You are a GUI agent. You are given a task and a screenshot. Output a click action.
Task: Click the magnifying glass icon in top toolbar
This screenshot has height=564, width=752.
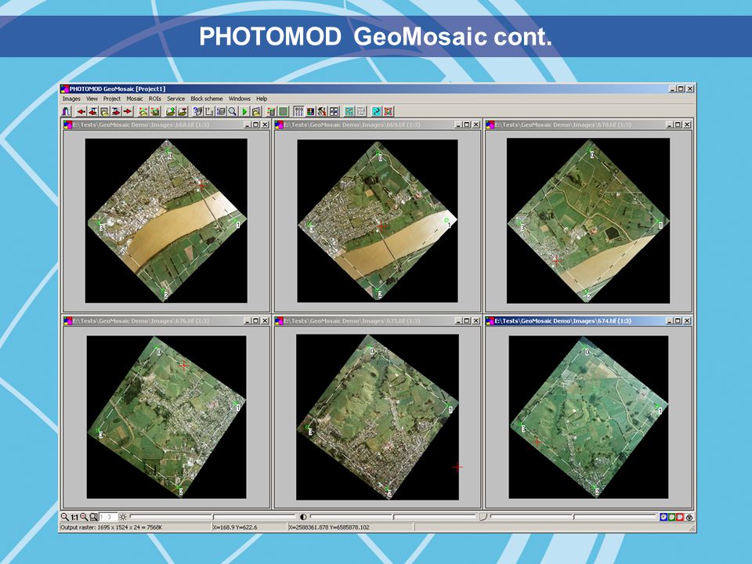point(232,112)
